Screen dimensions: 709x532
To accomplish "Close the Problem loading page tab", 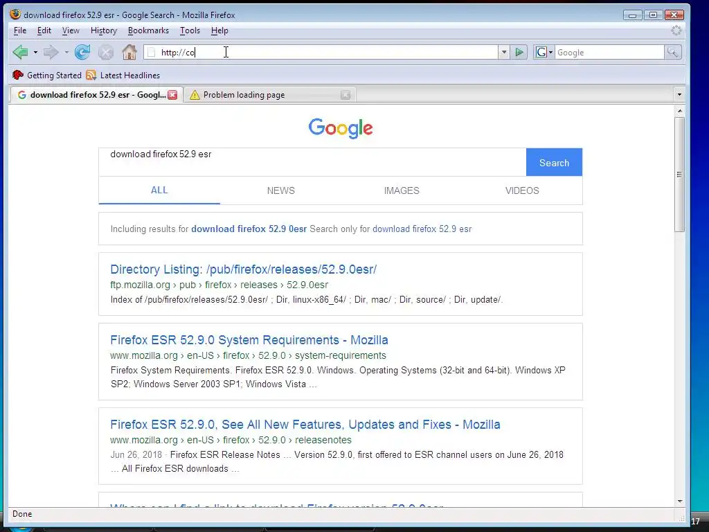I will point(345,95).
